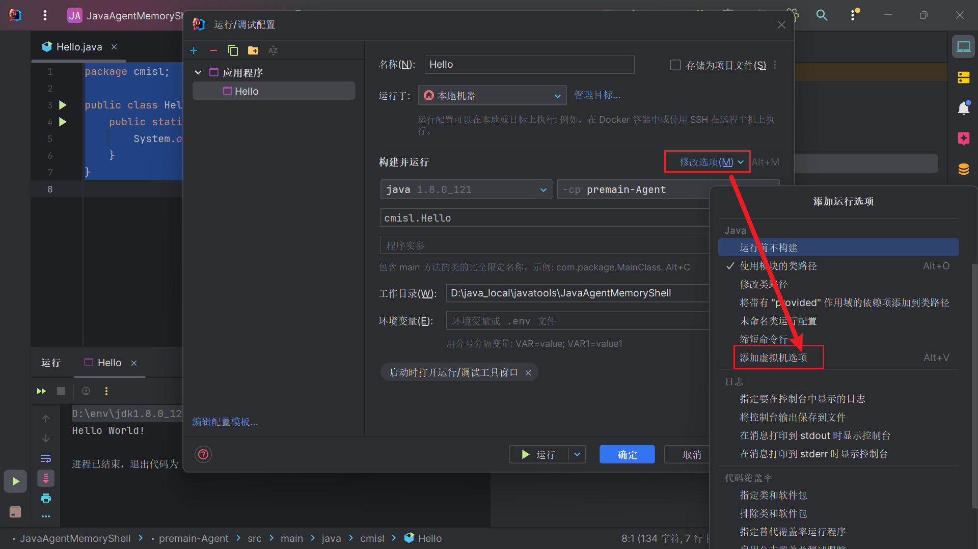This screenshot has height=549, width=978.
Task: Click the working directory input field
Action: 578,293
